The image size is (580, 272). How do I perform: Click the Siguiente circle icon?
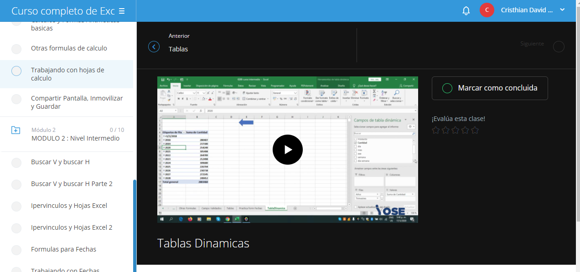(x=558, y=47)
